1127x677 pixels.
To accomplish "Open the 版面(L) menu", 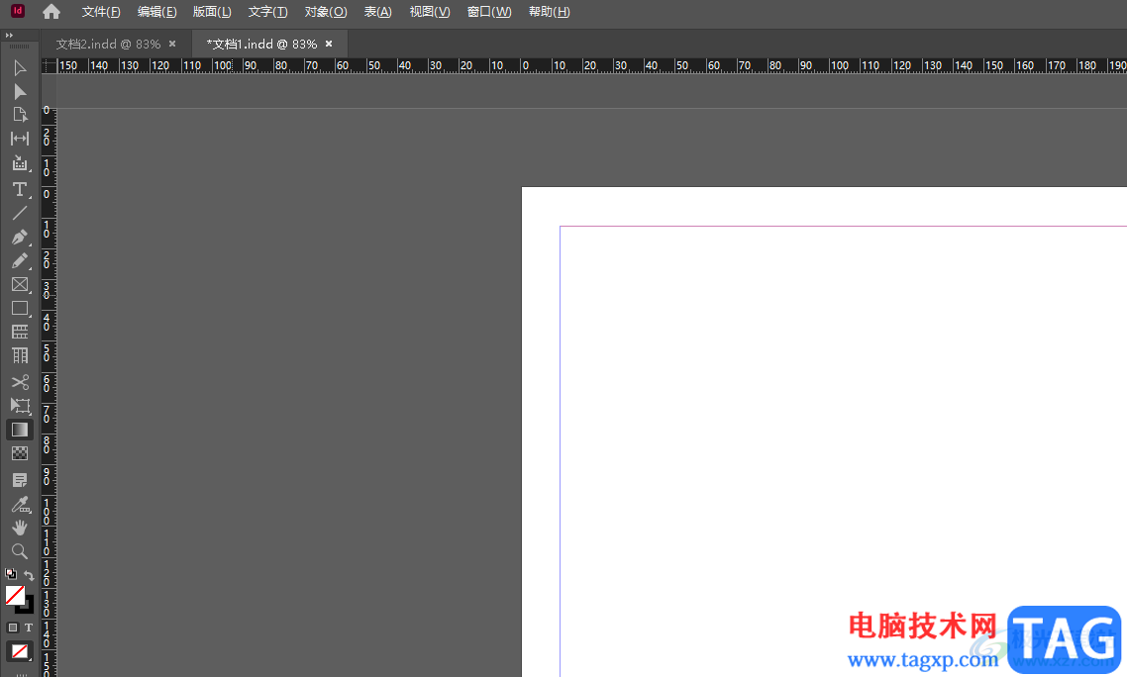I will [212, 12].
